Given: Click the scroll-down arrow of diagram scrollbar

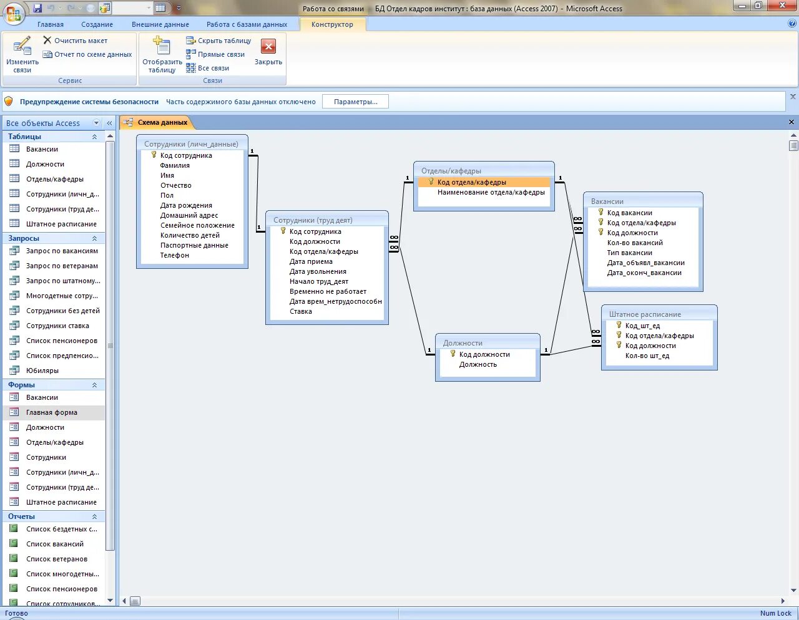Looking at the screenshot, I should tap(793, 591).
